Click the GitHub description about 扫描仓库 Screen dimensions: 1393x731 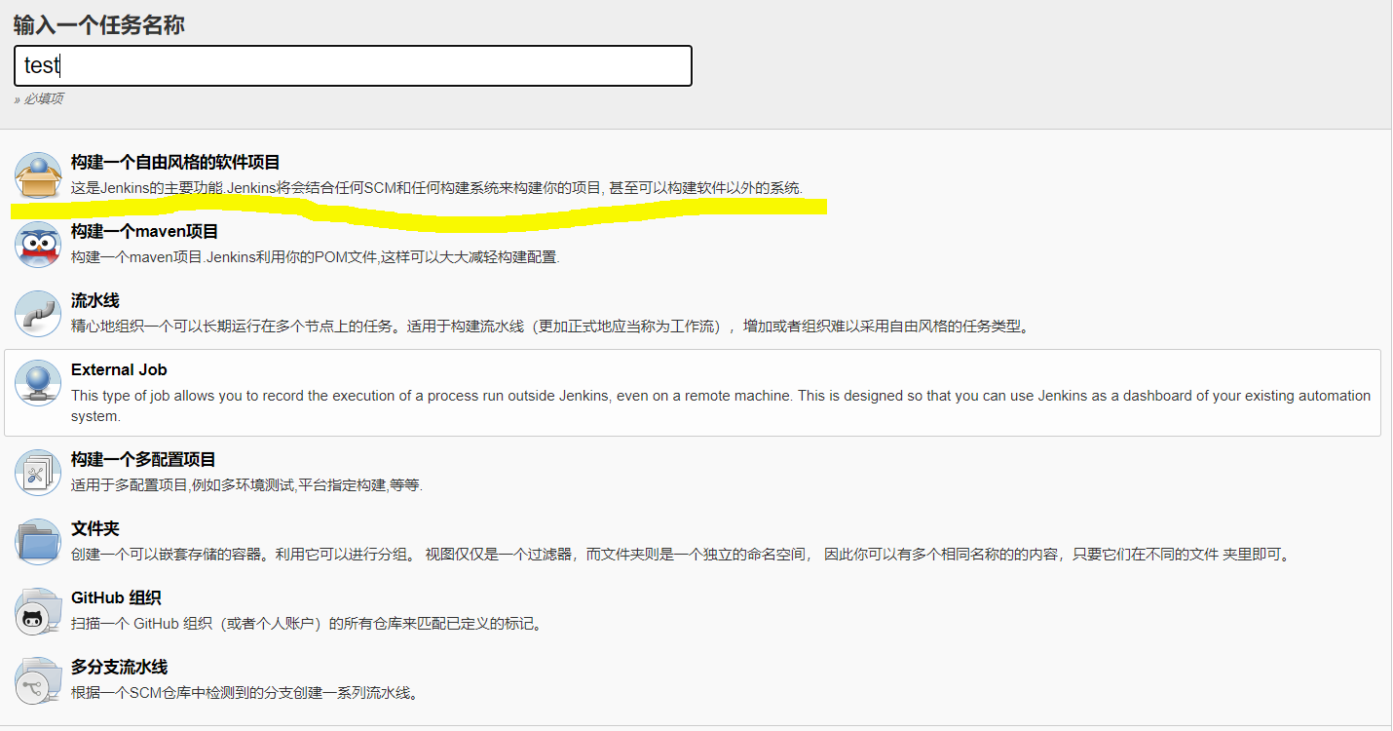[x=307, y=624]
